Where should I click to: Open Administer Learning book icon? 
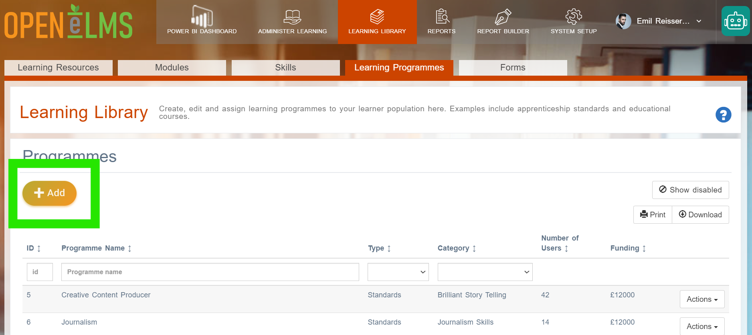coord(292,17)
